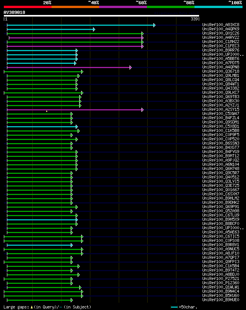Click the red 20% identity color band
The image size is (246, 310).
click(28, 7)
